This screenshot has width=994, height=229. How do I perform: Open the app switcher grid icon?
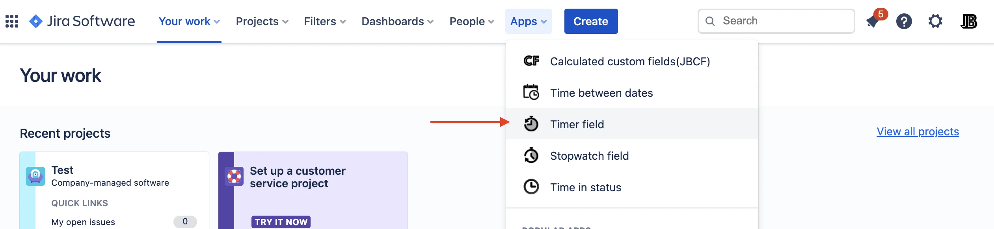click(12, 21)
